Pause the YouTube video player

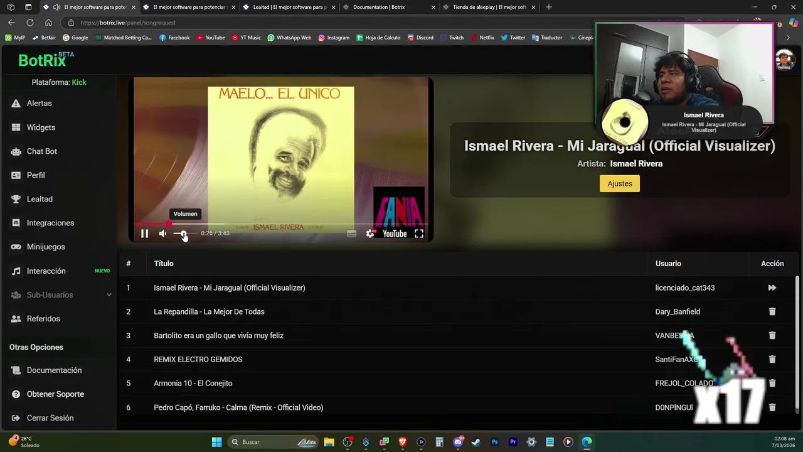(144, 234)
